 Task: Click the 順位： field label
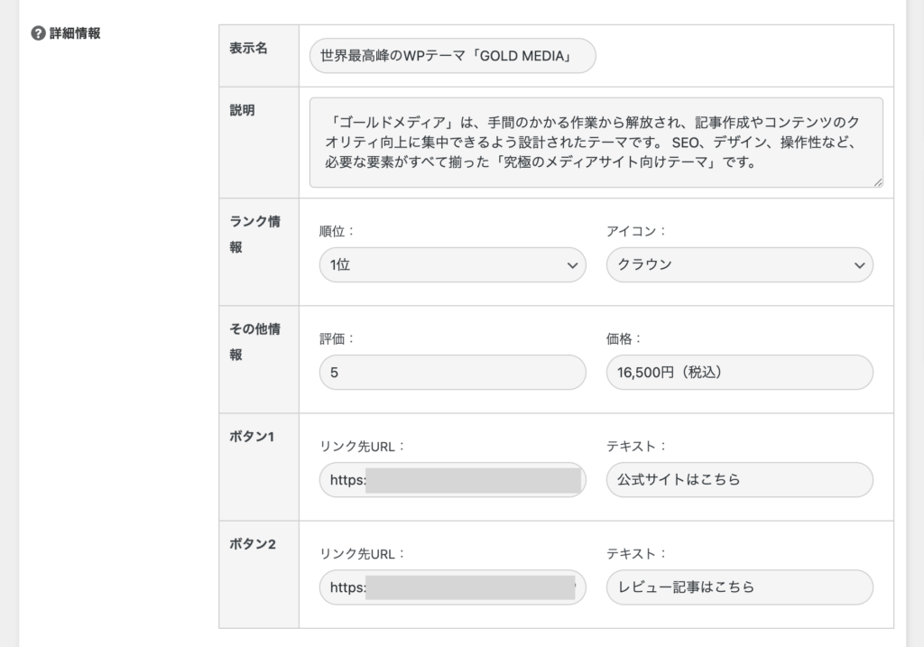click(337, 231)
